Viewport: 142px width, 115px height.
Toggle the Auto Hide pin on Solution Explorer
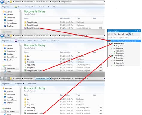click(138, 31)
